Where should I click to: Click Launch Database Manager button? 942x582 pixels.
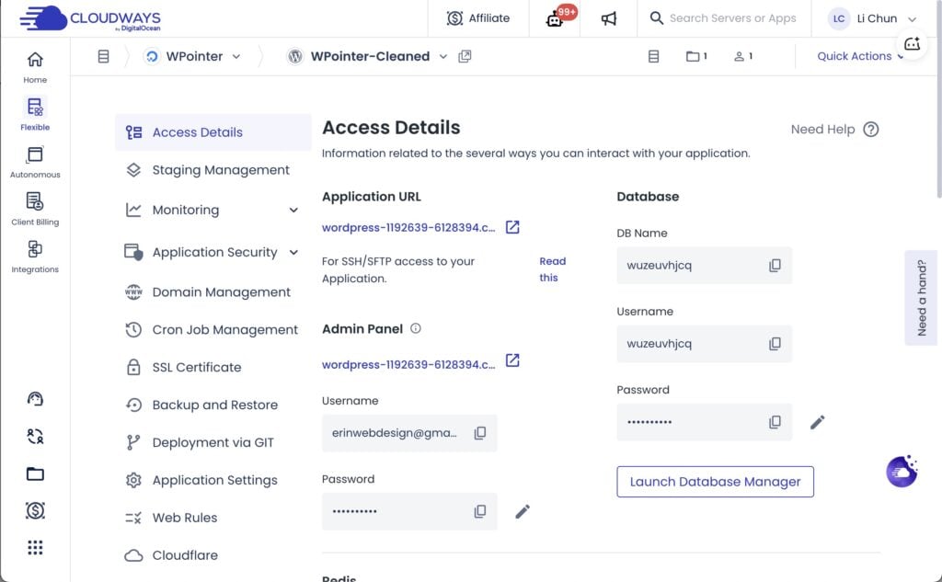click(715, 482)
